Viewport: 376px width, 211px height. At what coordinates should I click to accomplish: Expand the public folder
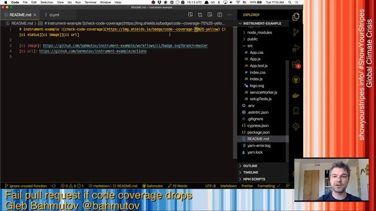point(252,39)
